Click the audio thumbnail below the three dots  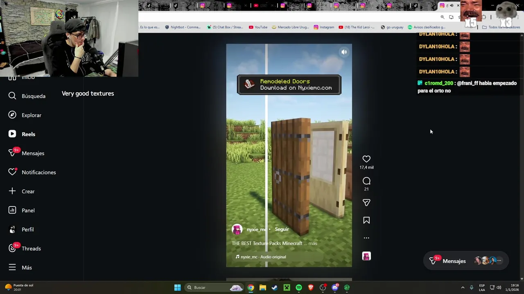[x=366, y=256]
